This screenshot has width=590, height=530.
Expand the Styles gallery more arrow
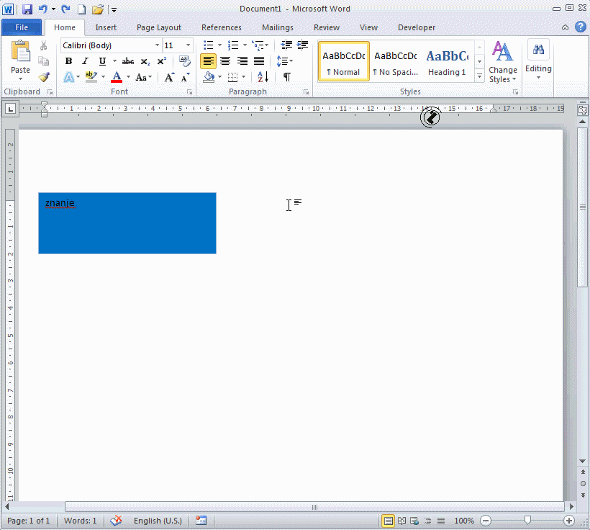pyautogui.click(x=479, y=76)
